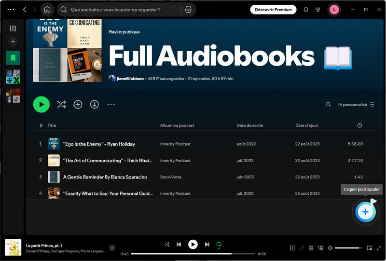The height and width of the screenshot is (261, 386).
Task: Click the Full Audiobooks playlist cover art
Action: 67,51
